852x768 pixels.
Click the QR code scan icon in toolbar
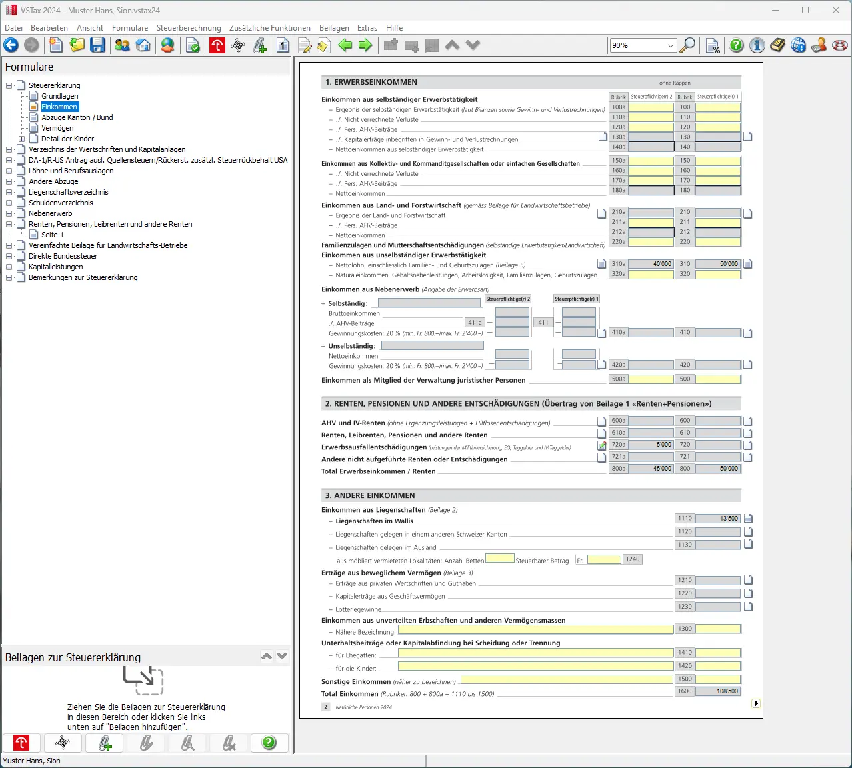pos(238,45)
